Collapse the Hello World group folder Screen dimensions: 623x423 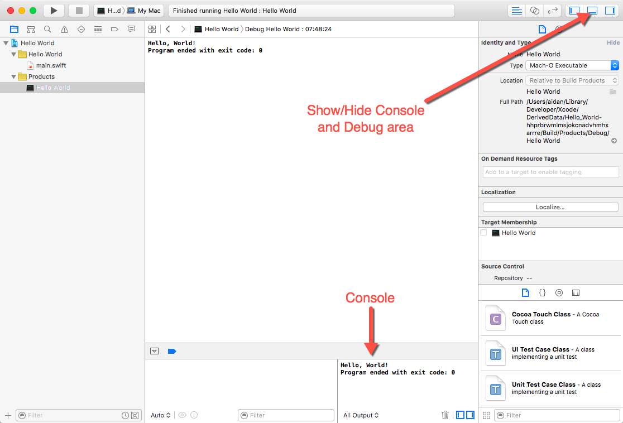(x=13, y=54)
